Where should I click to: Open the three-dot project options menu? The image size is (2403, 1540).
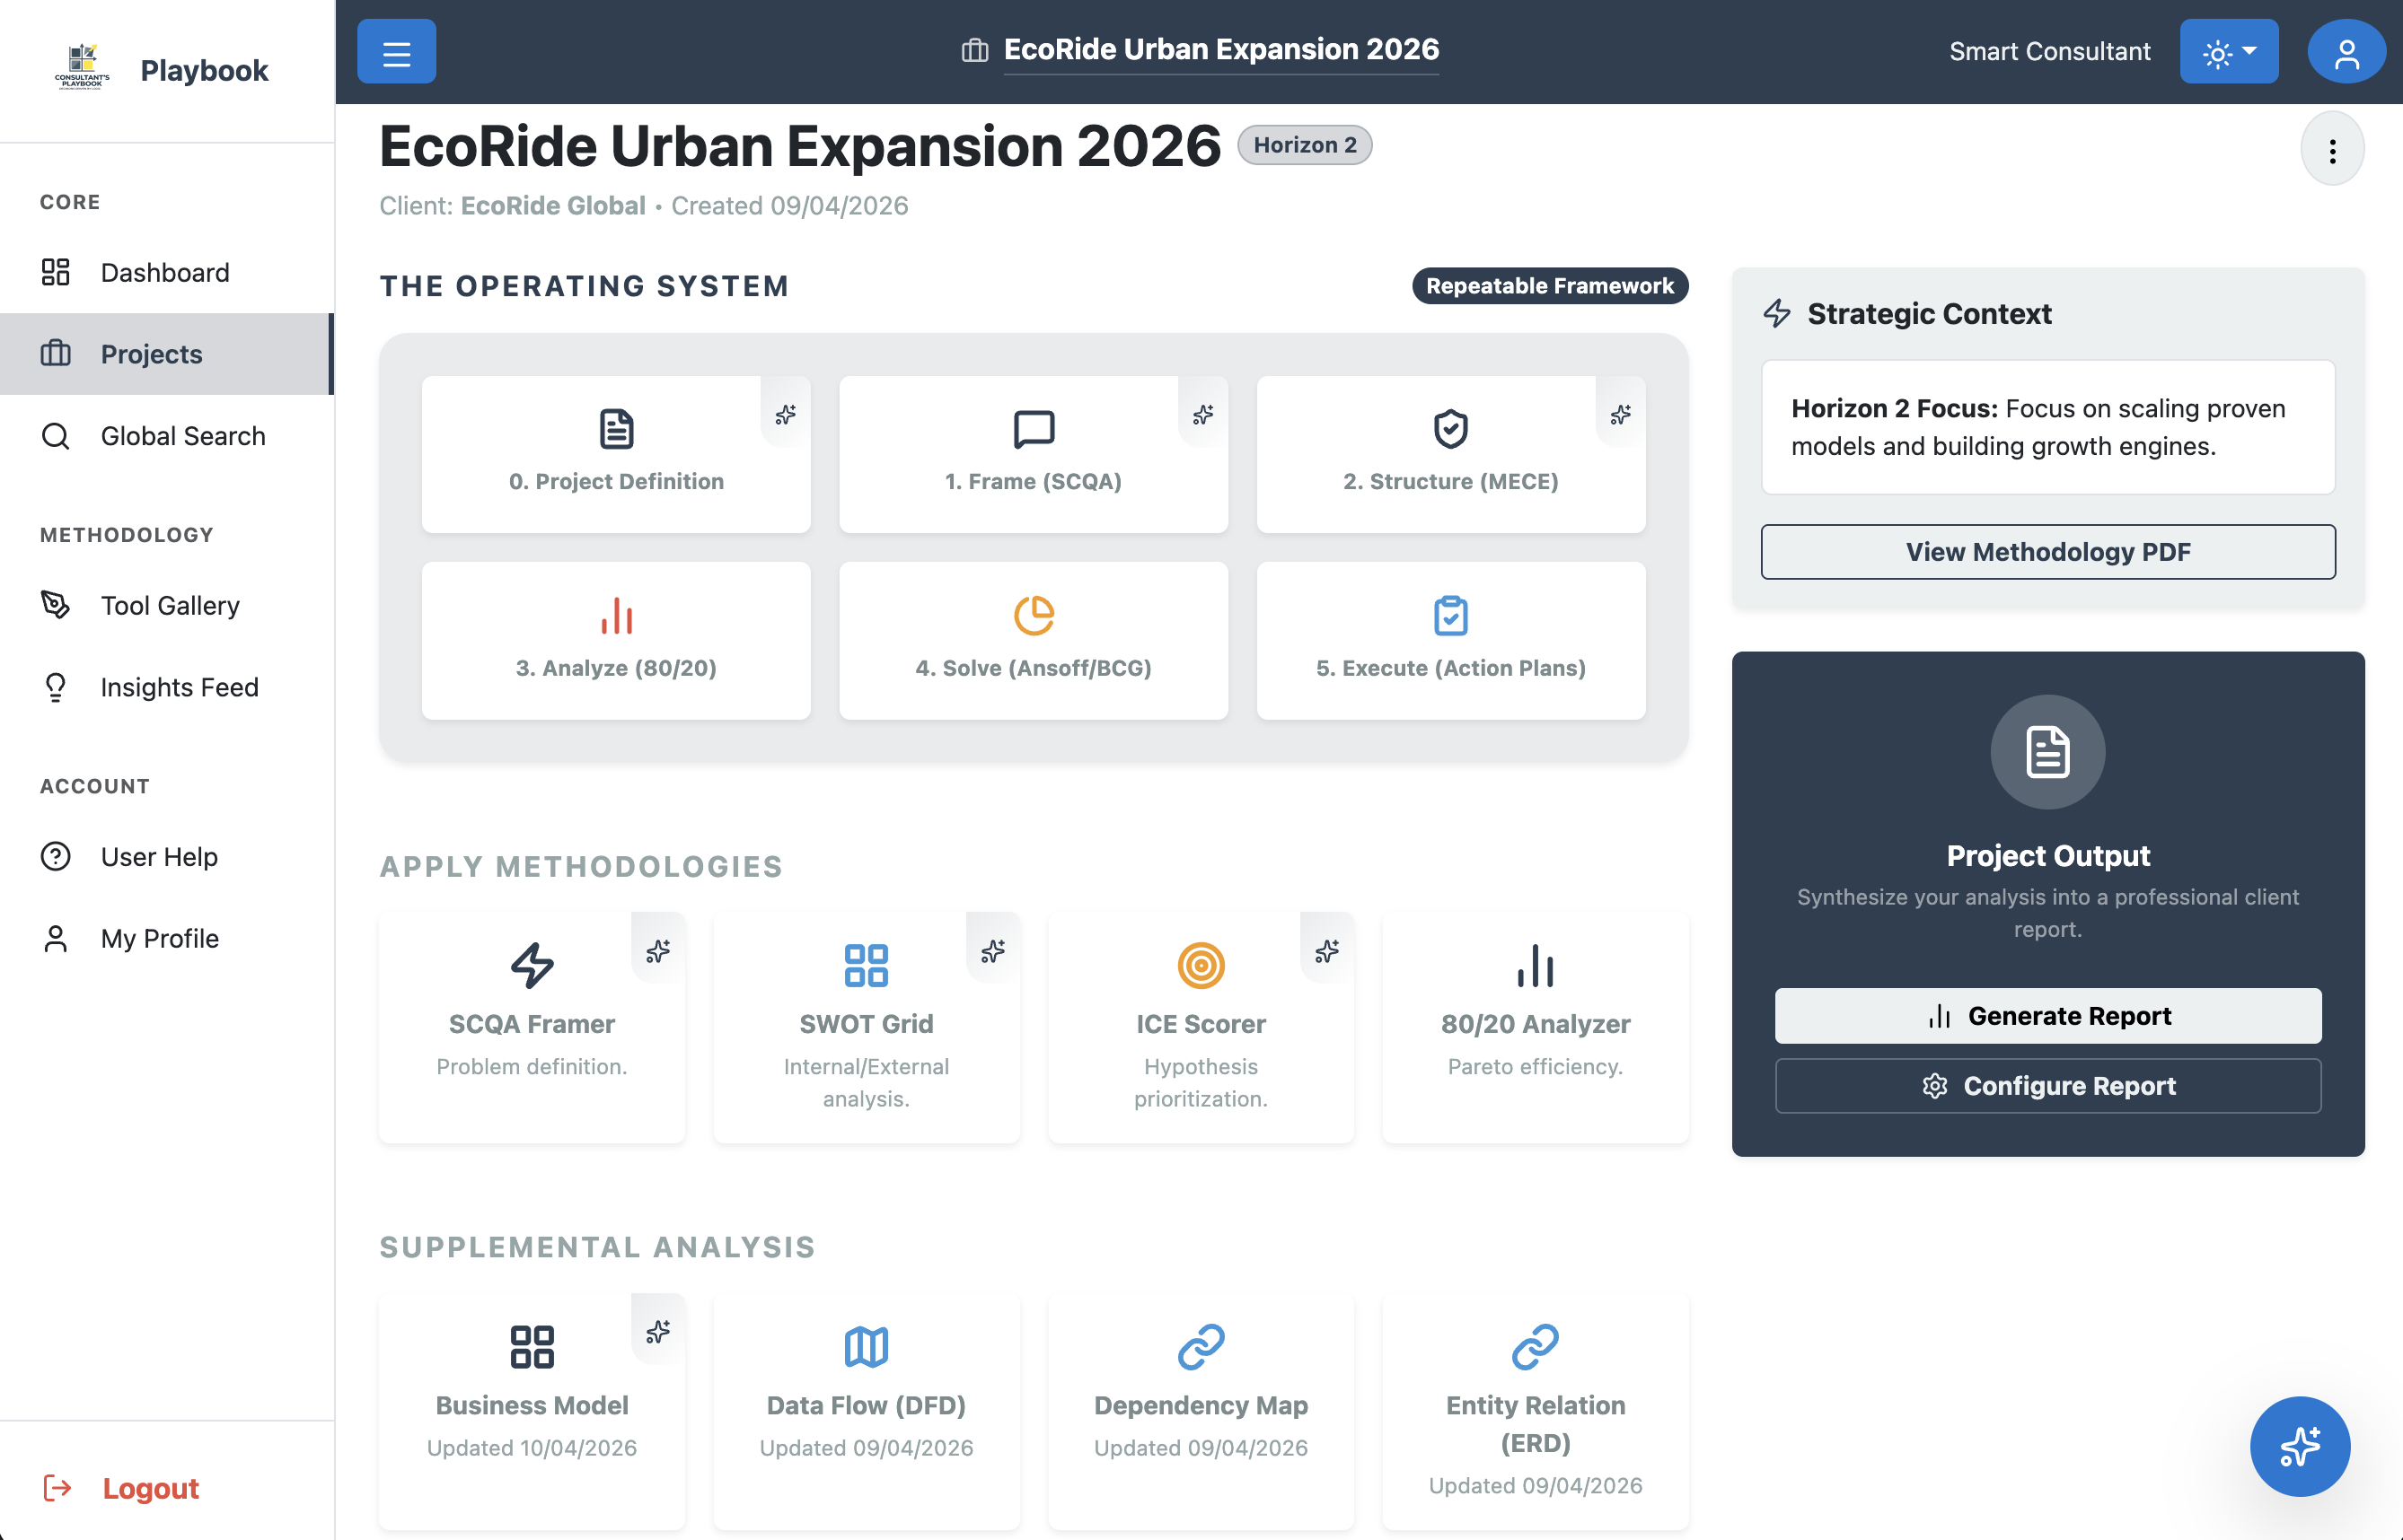click(x=2332, y=151)
